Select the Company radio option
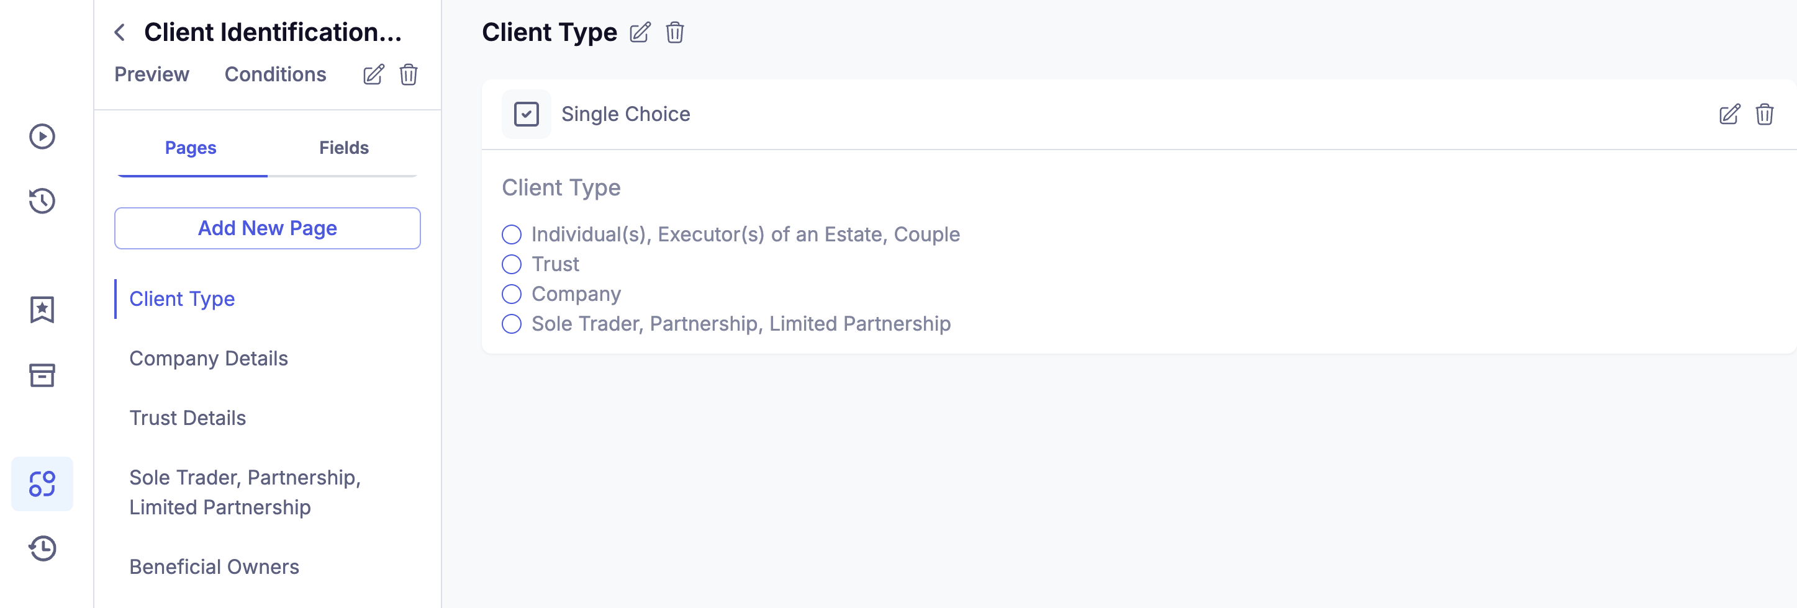This screenshot has height=608, width=1797. (x=511, y=294)
